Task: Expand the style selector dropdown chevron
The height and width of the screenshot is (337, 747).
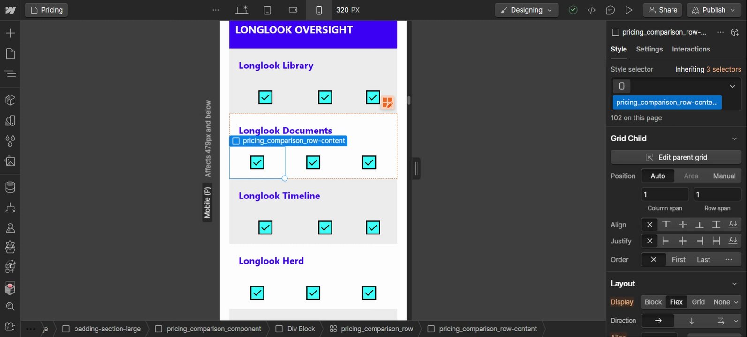Action: coord(732,86)
